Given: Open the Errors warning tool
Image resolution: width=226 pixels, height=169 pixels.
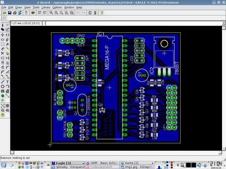Looking at the screenshot, I should (x=3, y=115).
